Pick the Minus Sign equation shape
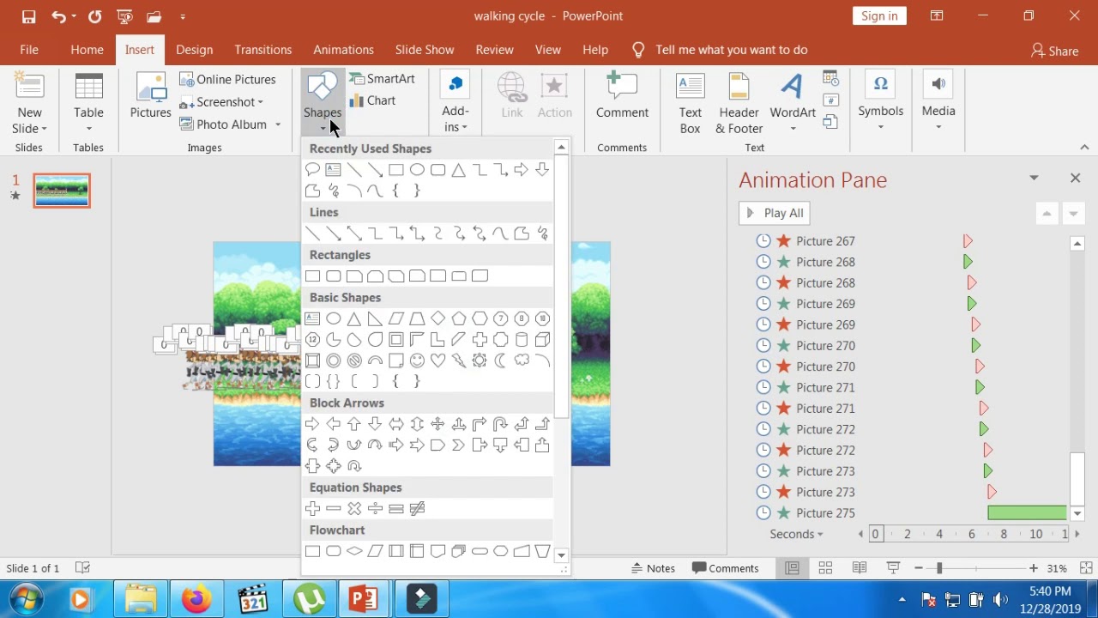 coord(334,508)
